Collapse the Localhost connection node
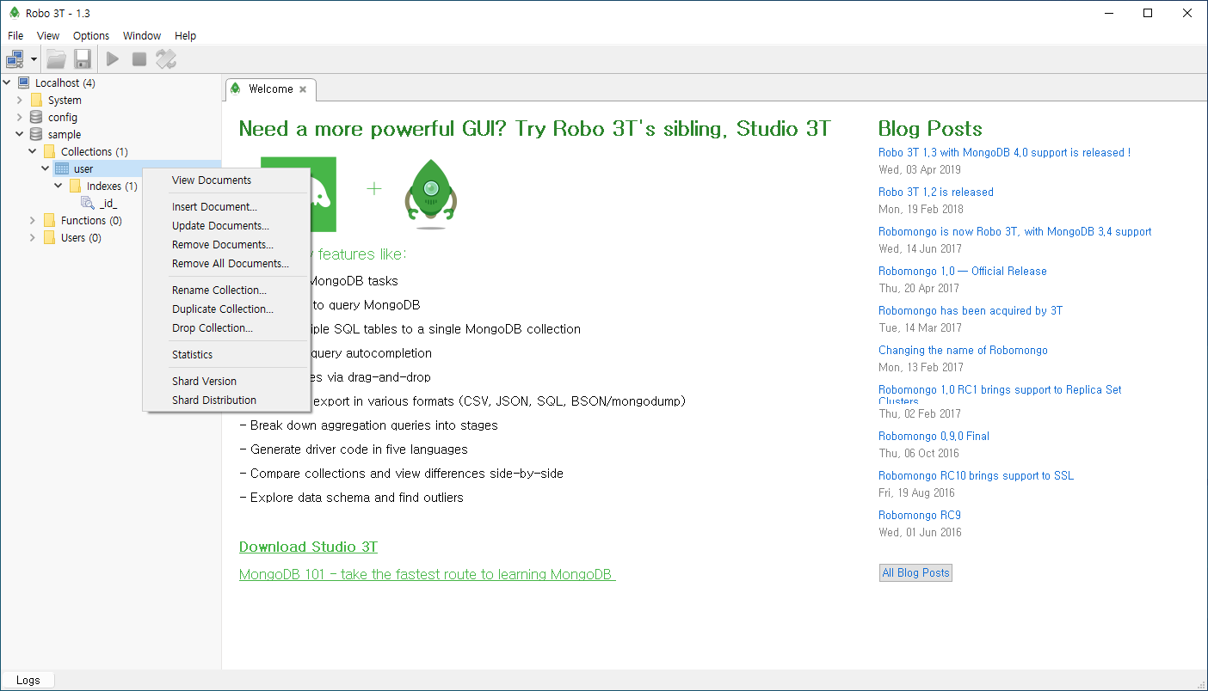The width and height of the screenshot is (1208, 691). (7, 83)
